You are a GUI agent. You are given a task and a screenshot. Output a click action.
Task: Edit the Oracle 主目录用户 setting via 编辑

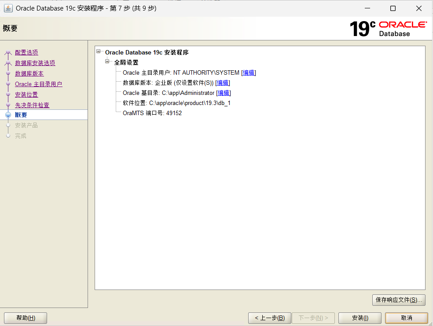pyautogui.click(x=248, y=72)
